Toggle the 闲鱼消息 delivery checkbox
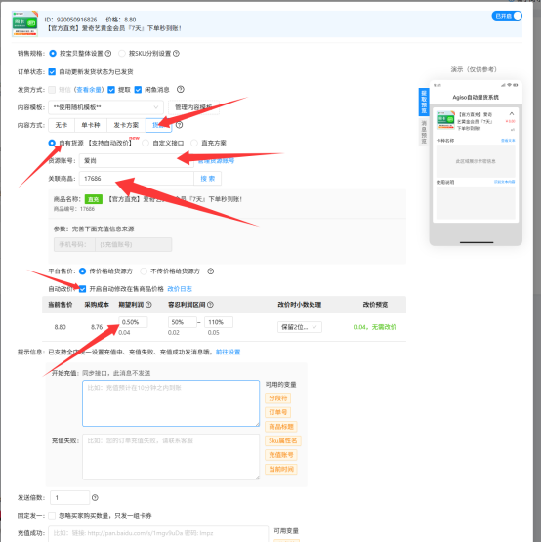This screenshot has width=542, height=542. 138,90
